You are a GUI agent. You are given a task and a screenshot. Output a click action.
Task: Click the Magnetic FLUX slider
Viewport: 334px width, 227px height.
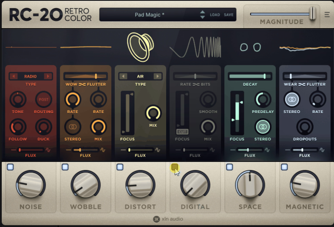tap(305, 150)
